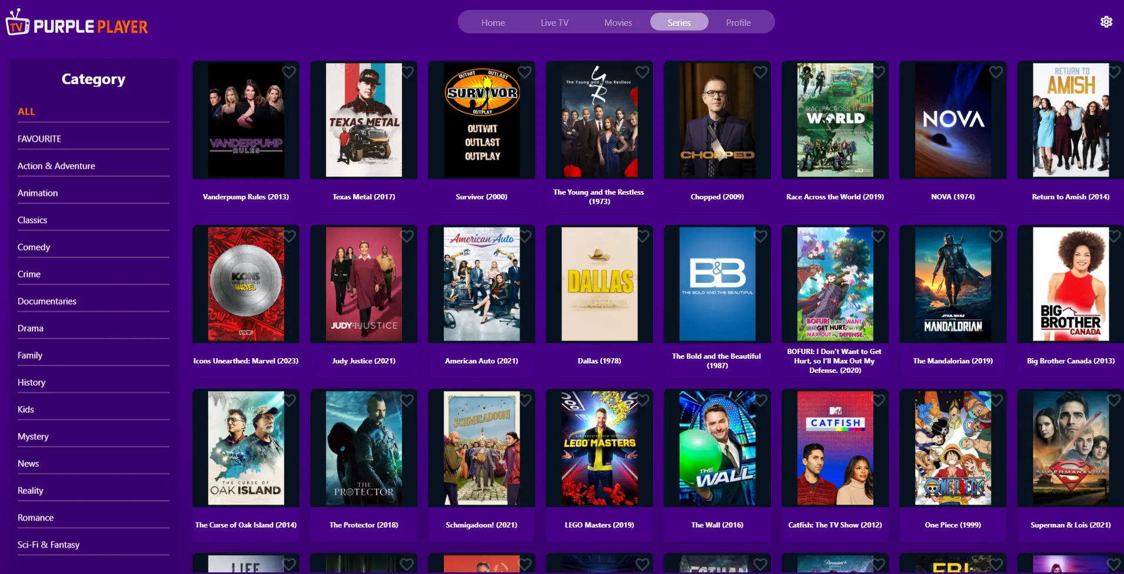Select Sci-Fi & Fantasy category
This screenshot has height=574, width=1124.
94,545
